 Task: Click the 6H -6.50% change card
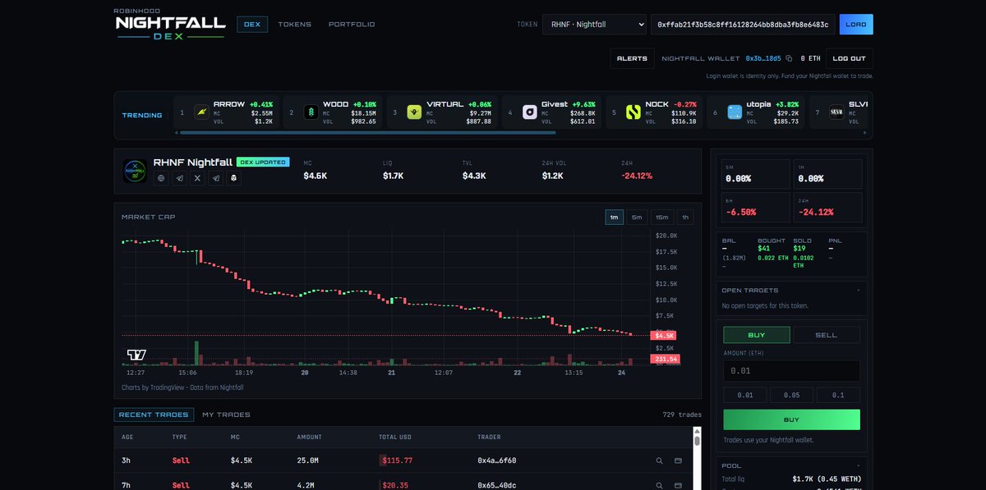point(756,207)
